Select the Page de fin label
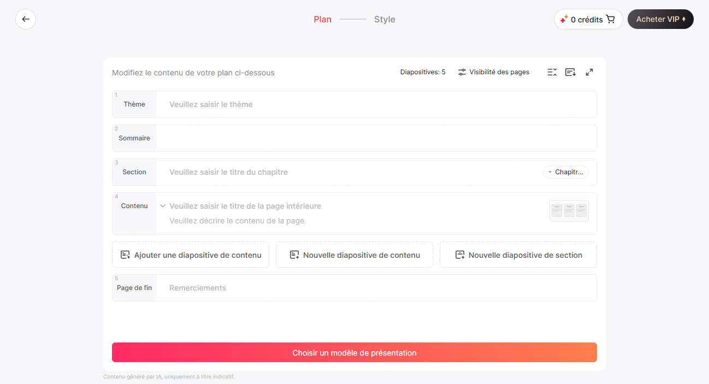This screenshot has height=384, width=709. 134,288
